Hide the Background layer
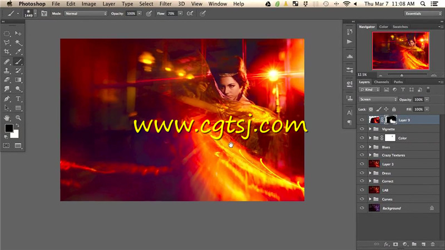This screenshot has height=250, width=445. [x=362, y=208]
